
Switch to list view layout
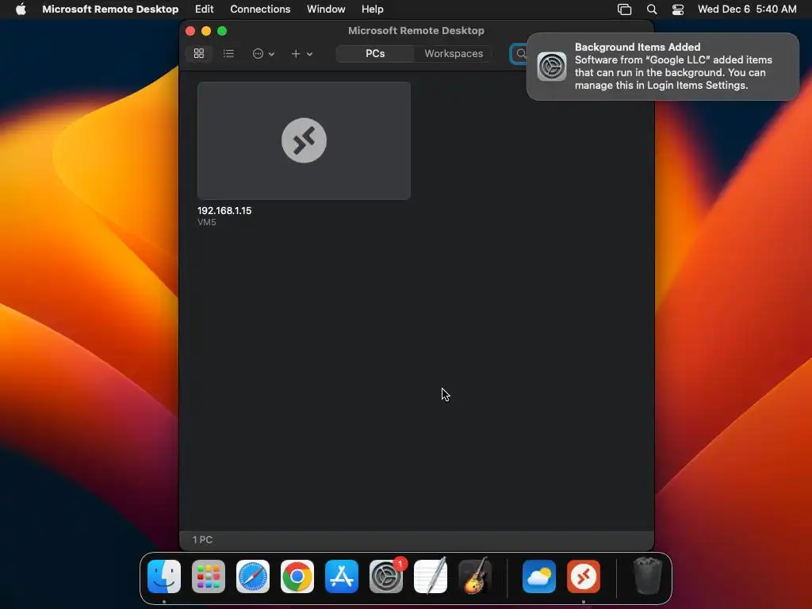228,53
